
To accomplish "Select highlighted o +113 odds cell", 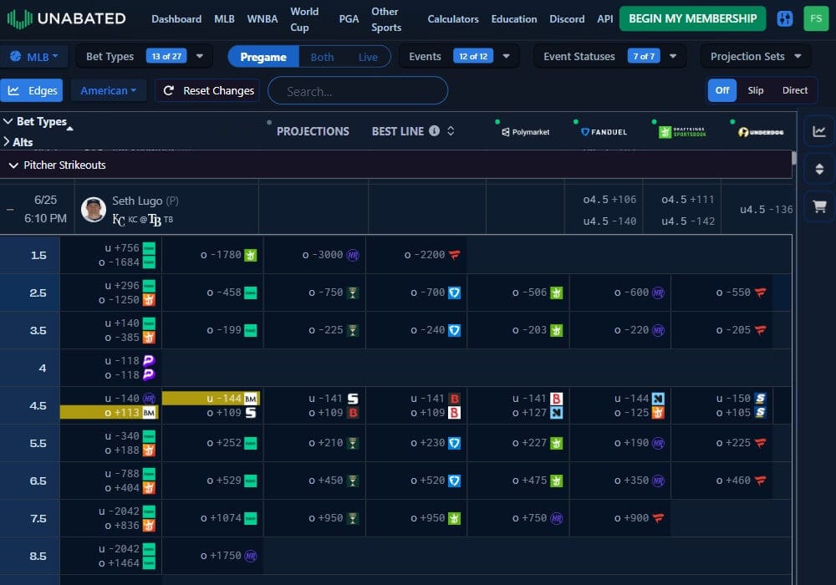I will pyautogui.click(x=109, y=412).
